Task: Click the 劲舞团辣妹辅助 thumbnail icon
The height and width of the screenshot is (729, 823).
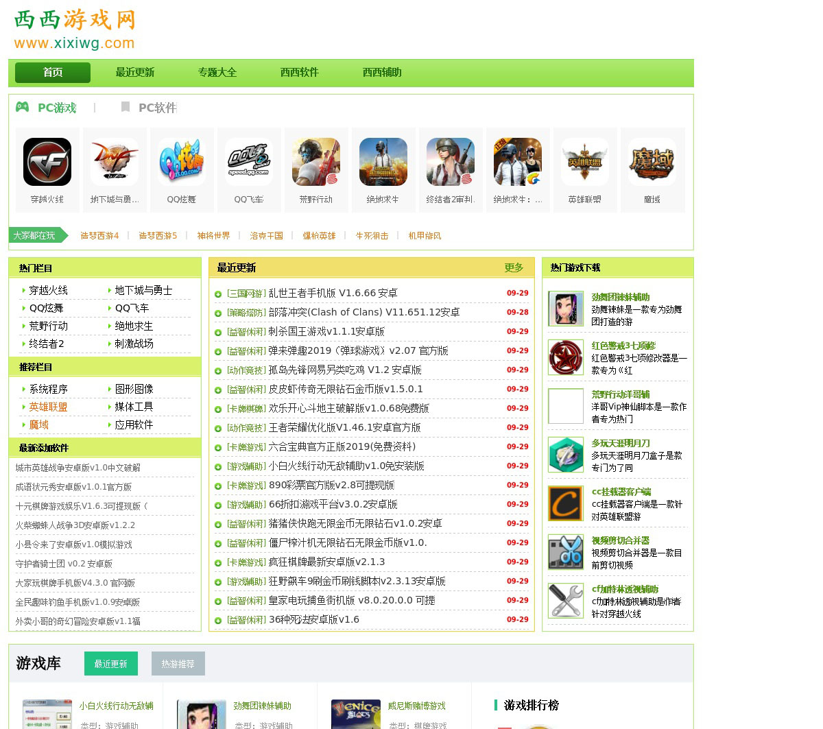Action: [x=566, y=309]
